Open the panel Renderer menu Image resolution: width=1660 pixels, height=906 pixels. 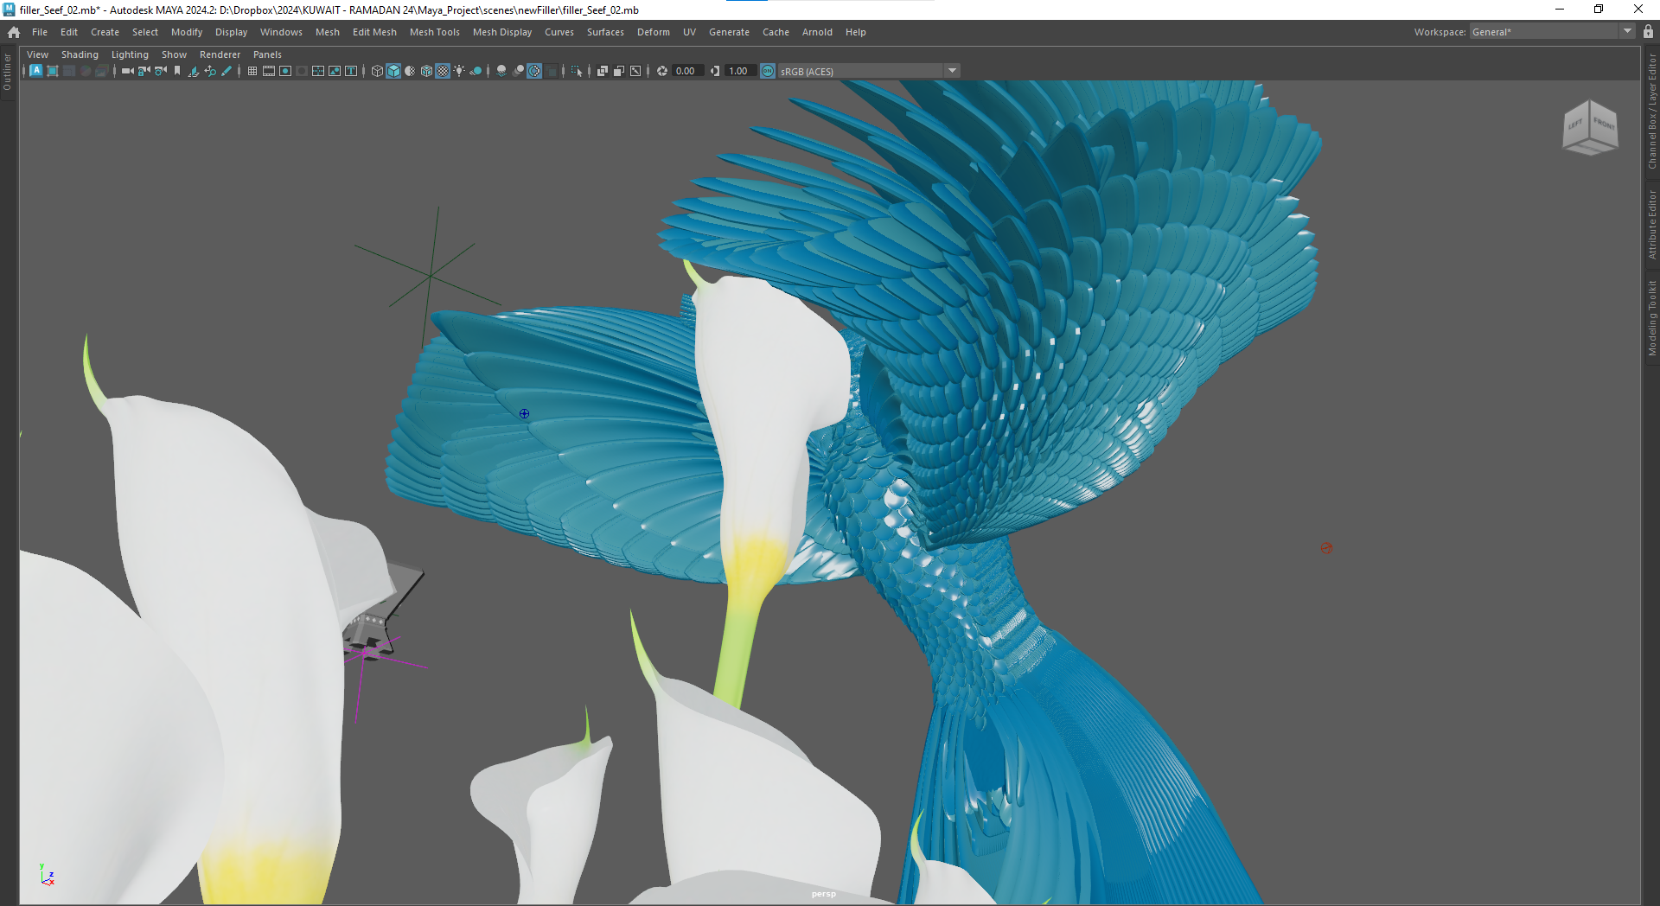click(x=220, y=54)
